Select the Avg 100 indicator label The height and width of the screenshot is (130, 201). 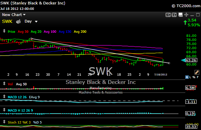pyautogui.click(x=50, y=32)
